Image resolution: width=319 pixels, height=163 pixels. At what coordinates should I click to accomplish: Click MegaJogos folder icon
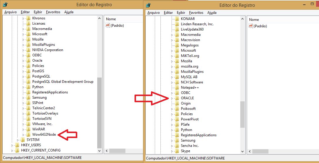tap(177, 45)
